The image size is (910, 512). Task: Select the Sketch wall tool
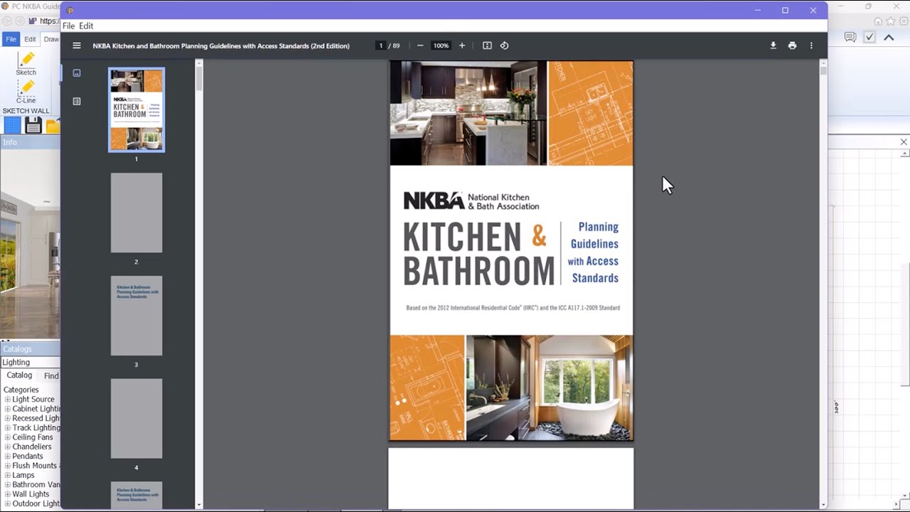point(26,63)
